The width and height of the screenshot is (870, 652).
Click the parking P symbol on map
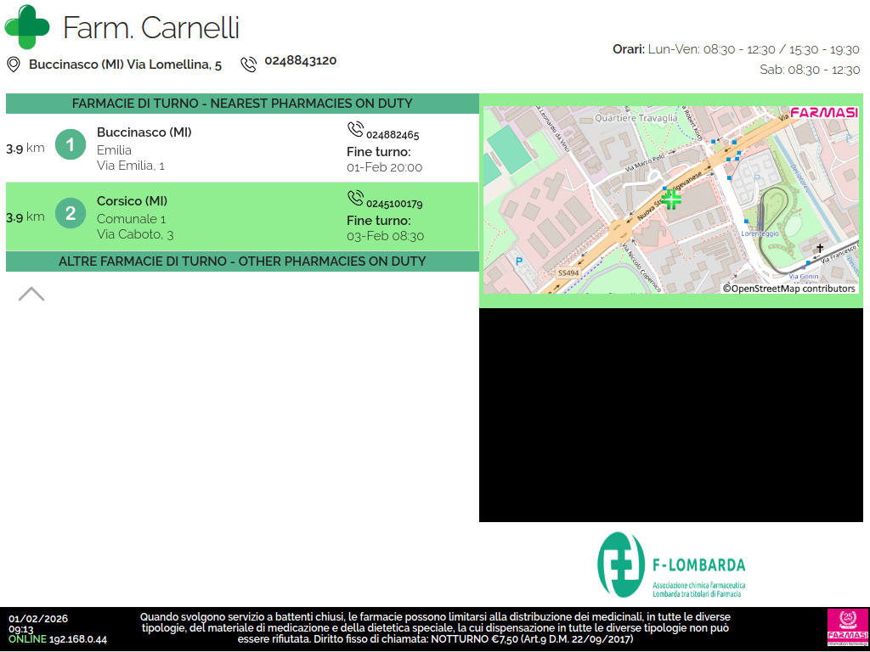(518, 261)
